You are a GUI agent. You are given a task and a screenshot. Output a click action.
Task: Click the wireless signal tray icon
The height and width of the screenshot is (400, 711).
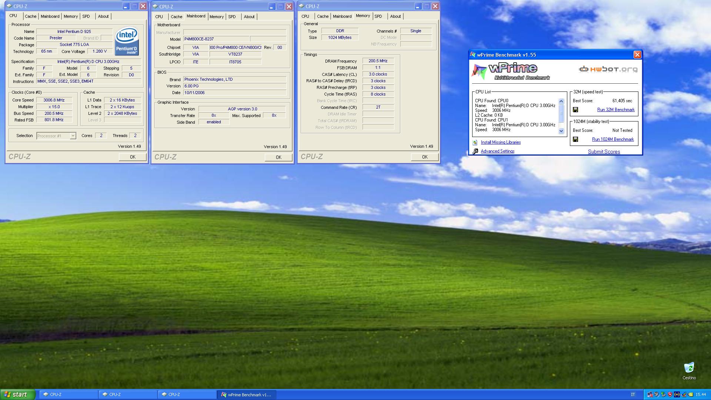click(x=677, y=394)
